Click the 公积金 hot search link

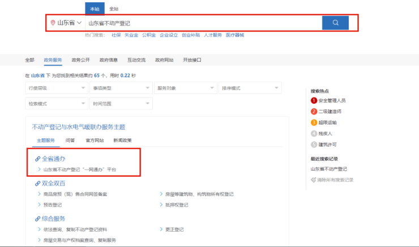pyautogui.click(x=148, y=35)
